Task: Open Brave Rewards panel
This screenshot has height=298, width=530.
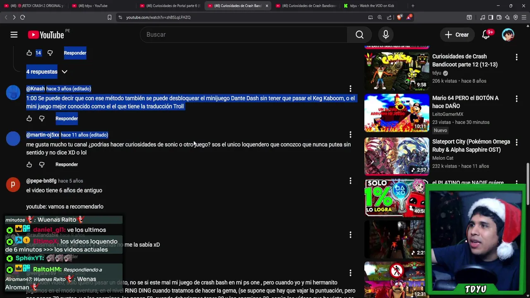Action: tap(409, 17)
